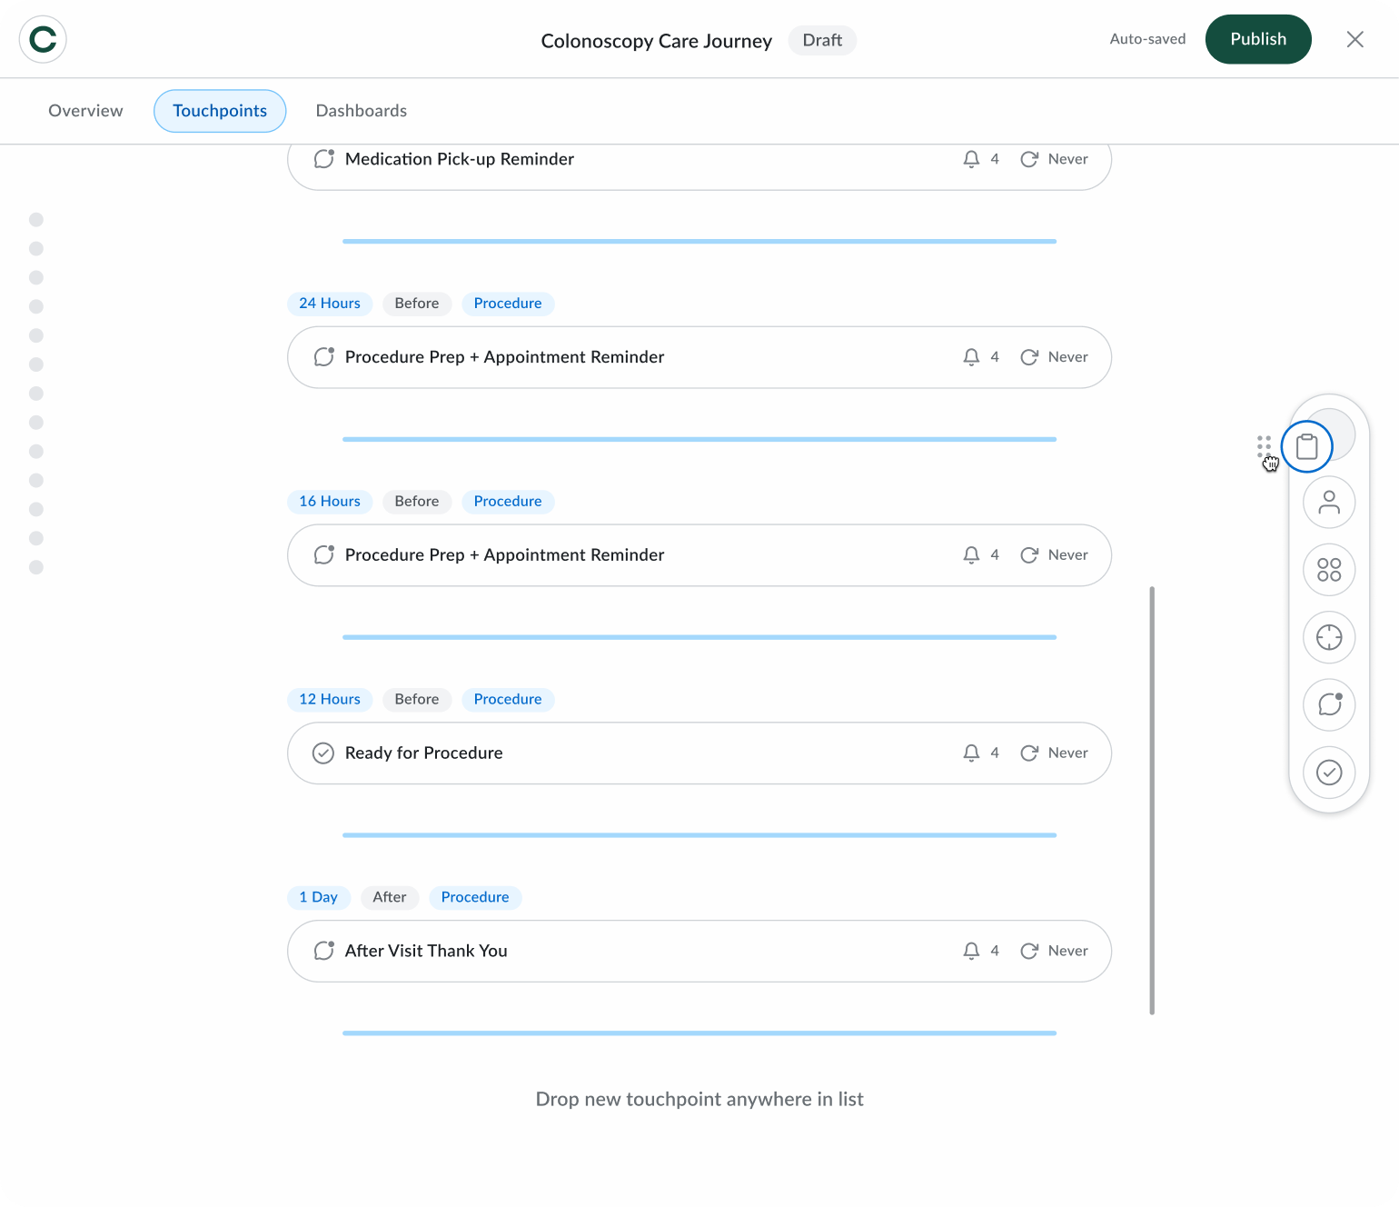1399x1207 pixels.
Task: Choose the four-circles touchpoint icon
Action: [x=1329, y=570]
